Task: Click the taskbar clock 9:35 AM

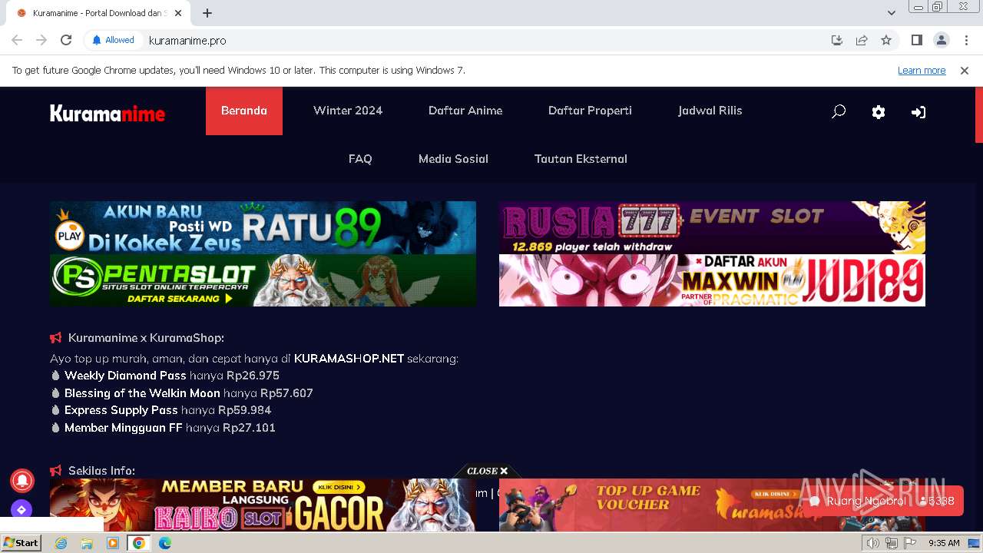Action: [x=944, y=543]
